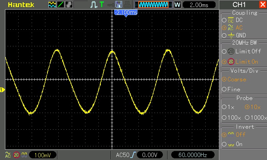Click the pulse waveform icon in top bar
The image size is (267, 160).
pos(93,5)
